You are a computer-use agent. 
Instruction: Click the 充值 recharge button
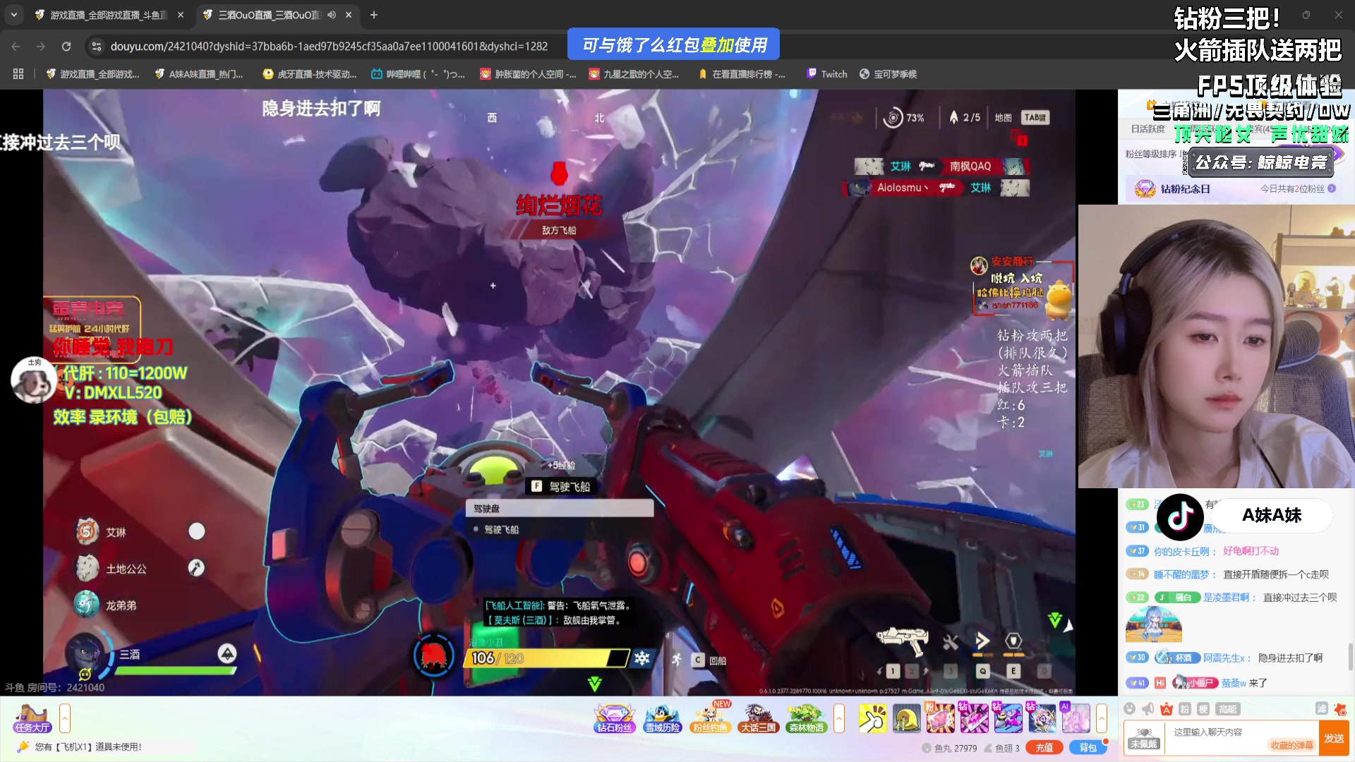click(x=1044, y=748)
